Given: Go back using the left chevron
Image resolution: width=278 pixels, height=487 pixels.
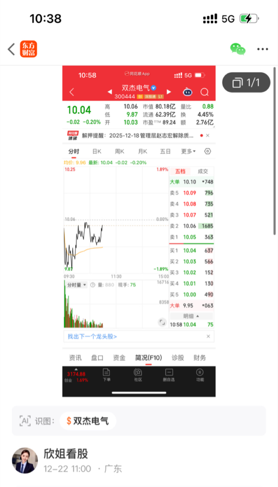Looking at the screenshot, I should pyautogui.click(x=11, y=49).
